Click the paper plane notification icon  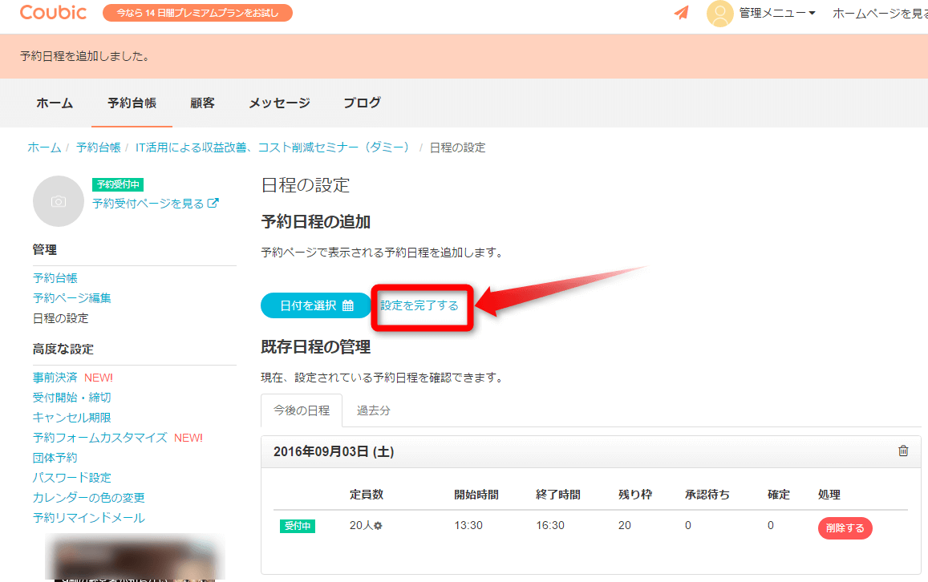[x=681, y=13]
